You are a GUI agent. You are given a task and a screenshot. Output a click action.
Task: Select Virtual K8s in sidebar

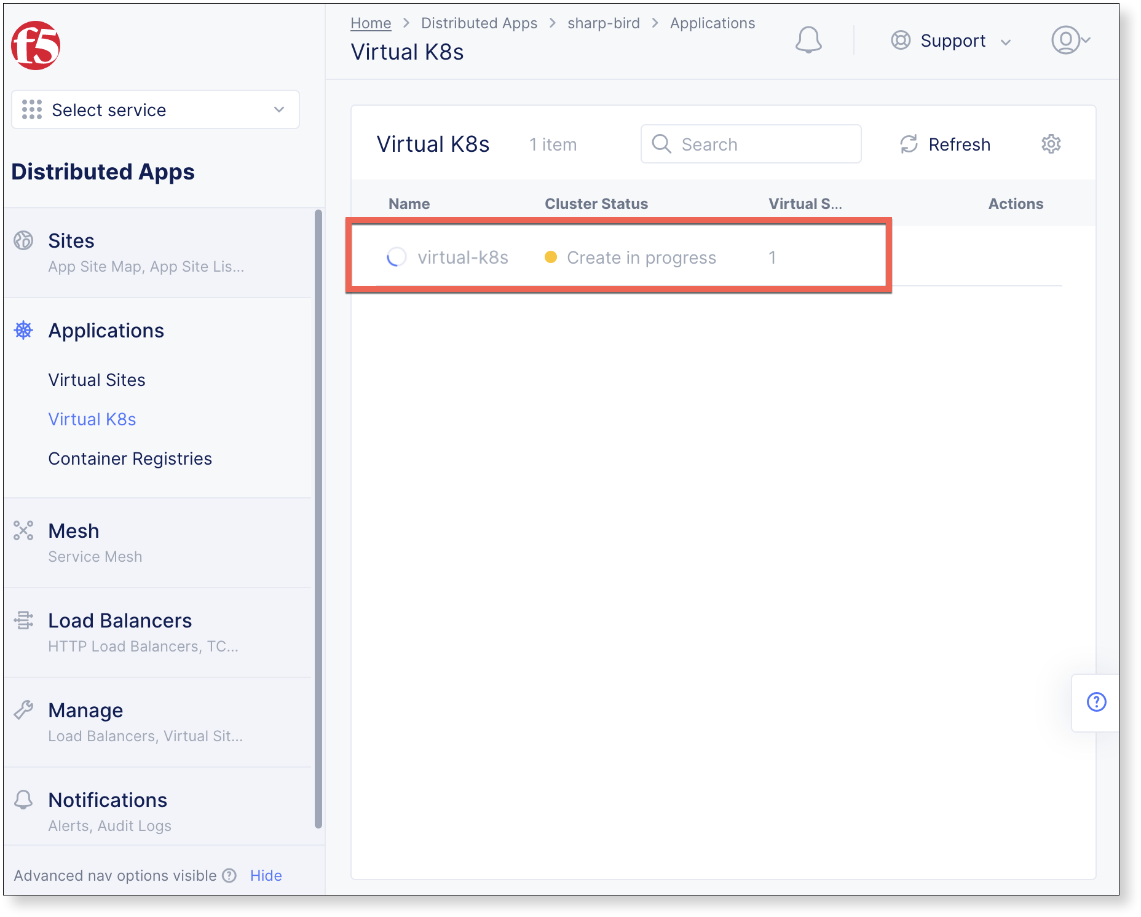(92, 419)
